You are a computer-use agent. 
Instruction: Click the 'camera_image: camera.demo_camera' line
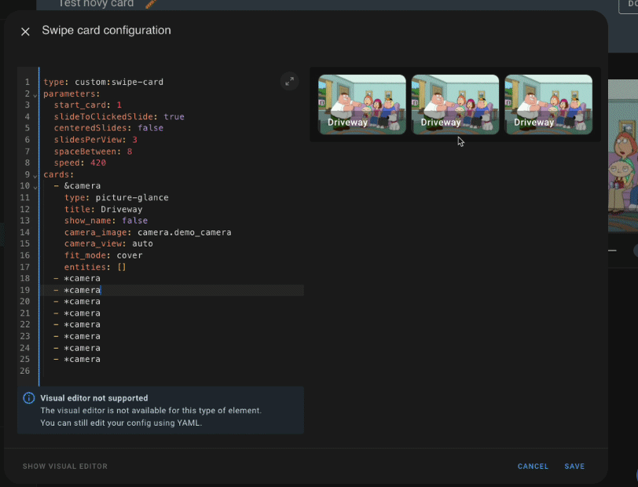pos(148,233)
